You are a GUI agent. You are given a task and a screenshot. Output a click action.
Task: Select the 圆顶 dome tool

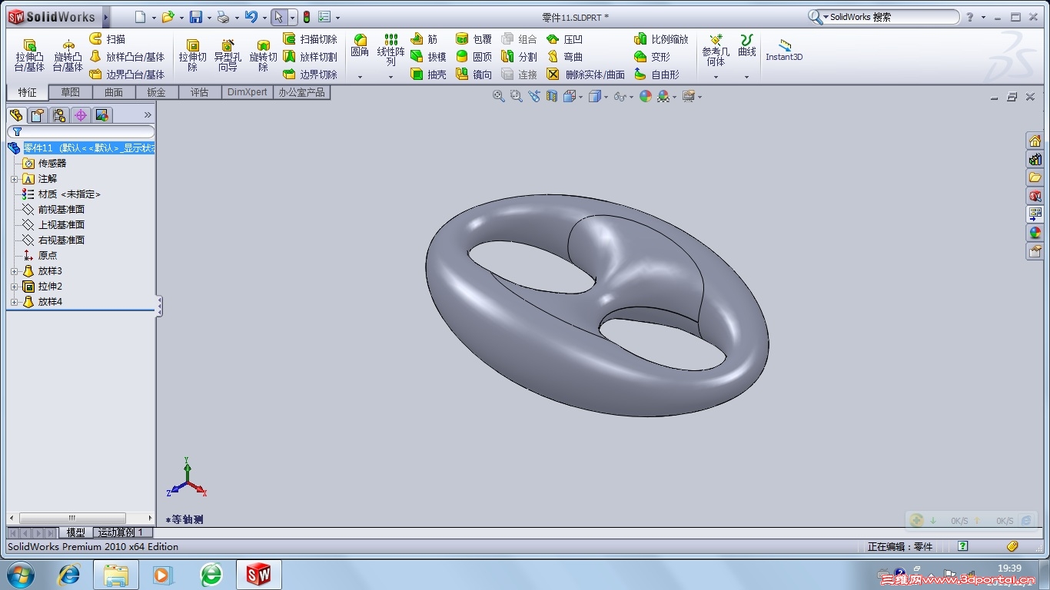(473, 57)
